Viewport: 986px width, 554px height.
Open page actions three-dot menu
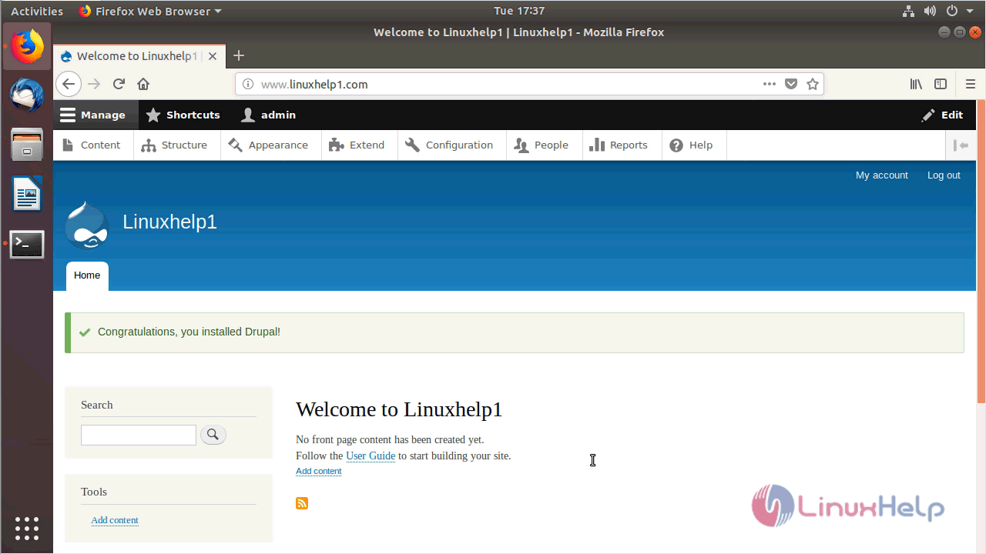pyautogui.click(x=770, y=84)
